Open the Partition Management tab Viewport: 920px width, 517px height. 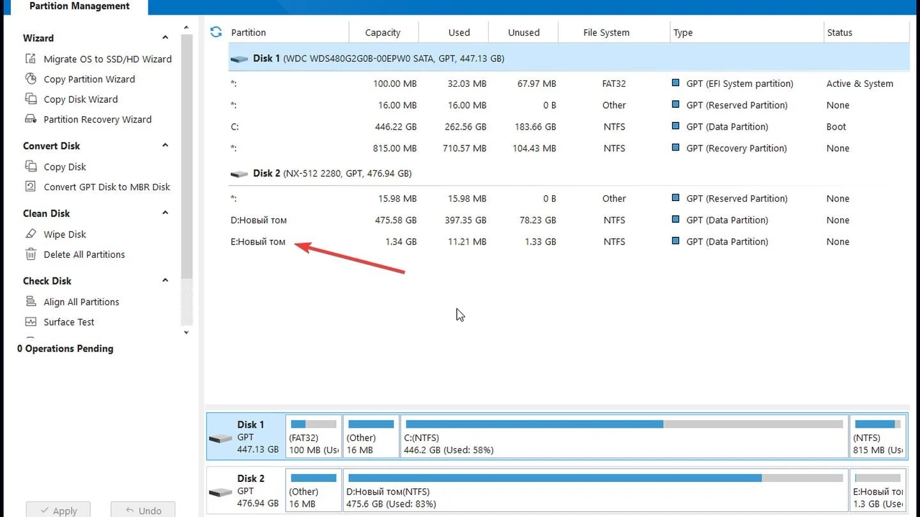(79, 7)
